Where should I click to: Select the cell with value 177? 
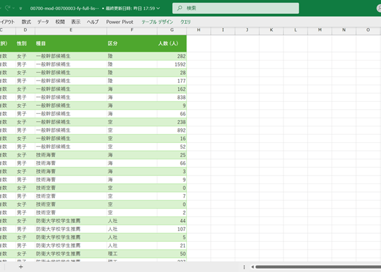coord(172,81)
